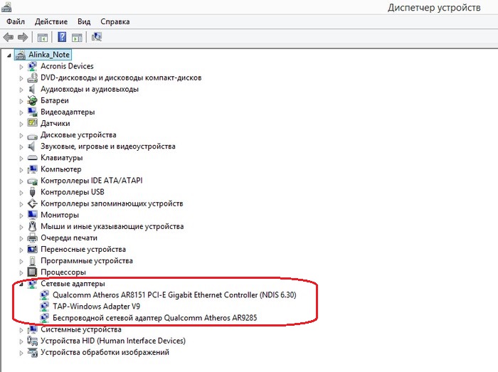Image resolution: width=498 pixels, height=372 pixels.
Task: Expand the Батареи category
Action: pos(21,101)
